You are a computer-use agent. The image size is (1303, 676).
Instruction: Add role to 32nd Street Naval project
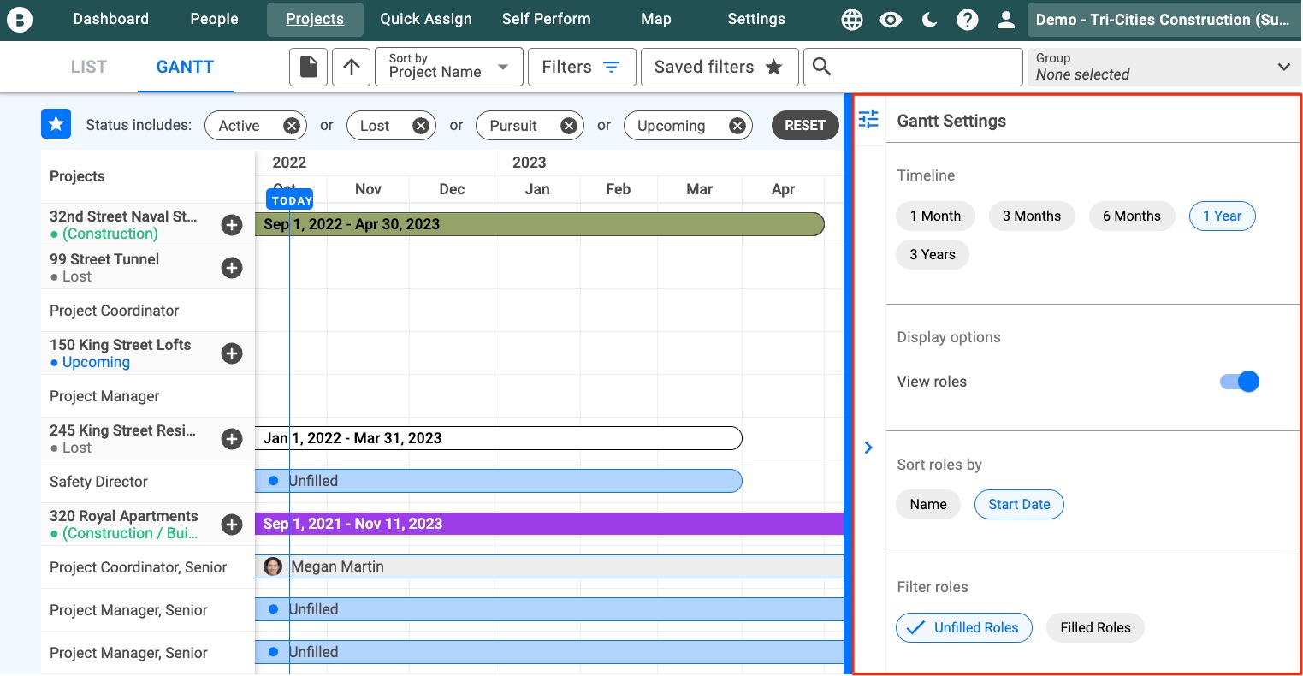(x=232, y=225)
